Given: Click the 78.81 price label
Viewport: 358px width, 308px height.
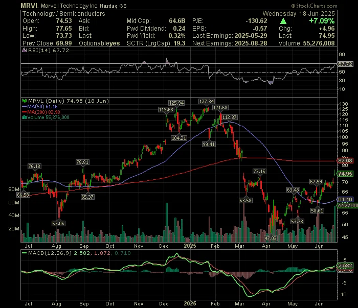Looking at the screenshot, I should pyautogui.click(x=82, y=162).
